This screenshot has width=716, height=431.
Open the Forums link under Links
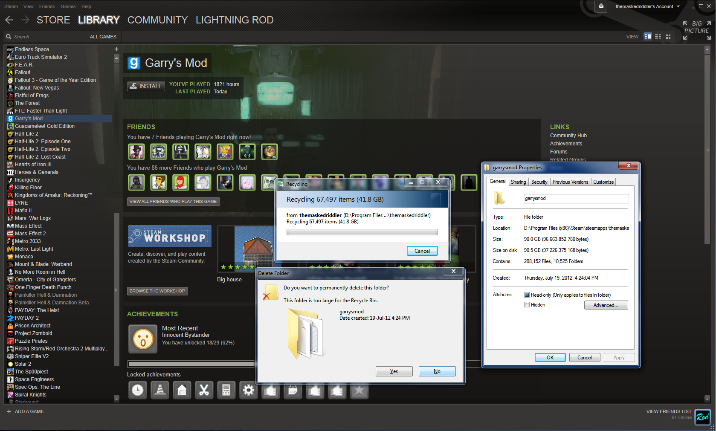point(559,152)
